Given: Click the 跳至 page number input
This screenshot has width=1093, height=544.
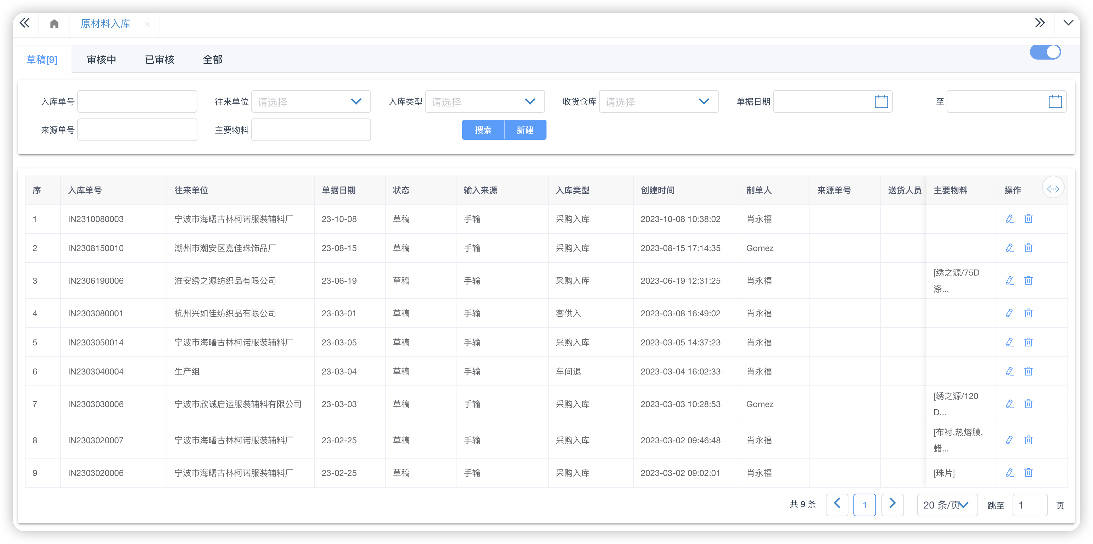Looking at the screenshot, I should point(1030,505).
